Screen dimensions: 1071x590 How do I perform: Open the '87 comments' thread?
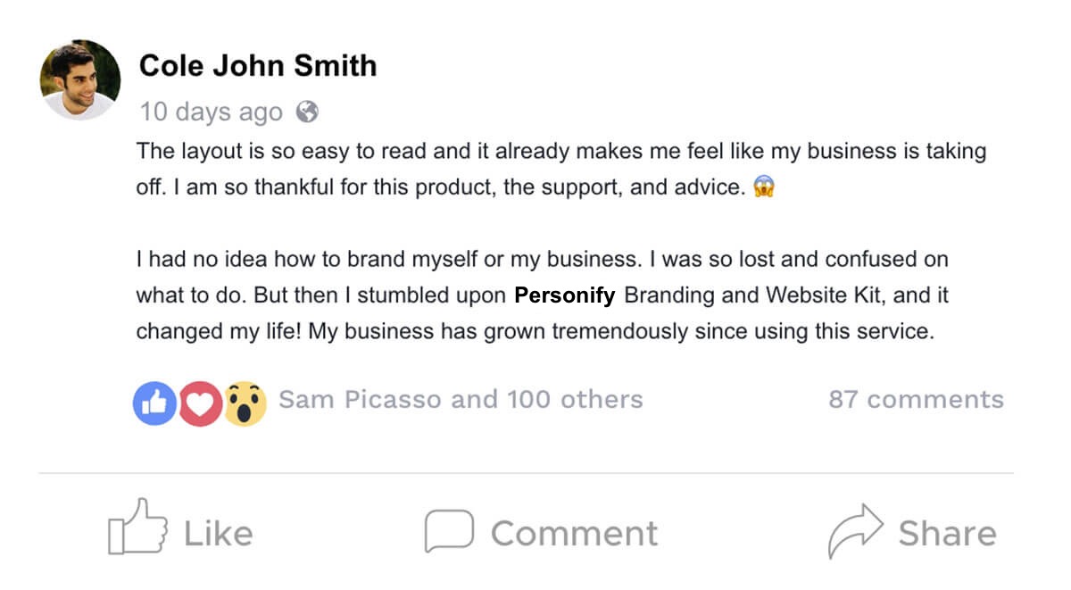pyautogui.click(x=916, y=399)
